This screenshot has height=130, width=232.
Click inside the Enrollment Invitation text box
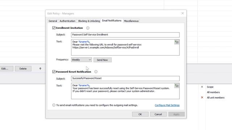125,47
